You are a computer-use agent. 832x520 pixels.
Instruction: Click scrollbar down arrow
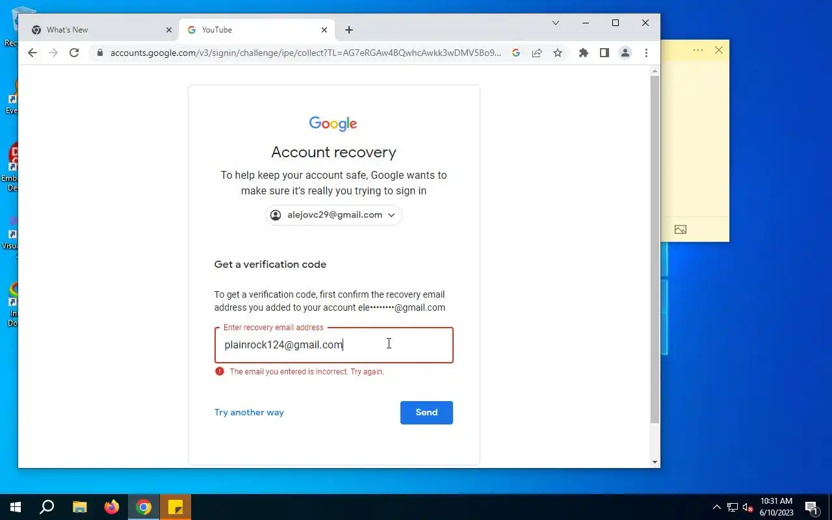tap(655, 462)
